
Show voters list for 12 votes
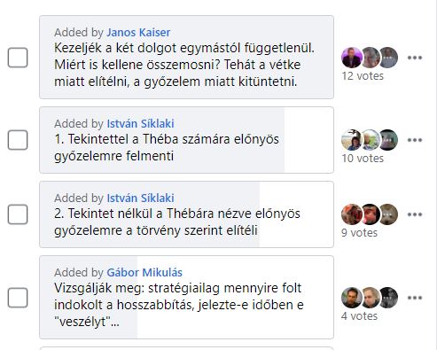(363, 76)
